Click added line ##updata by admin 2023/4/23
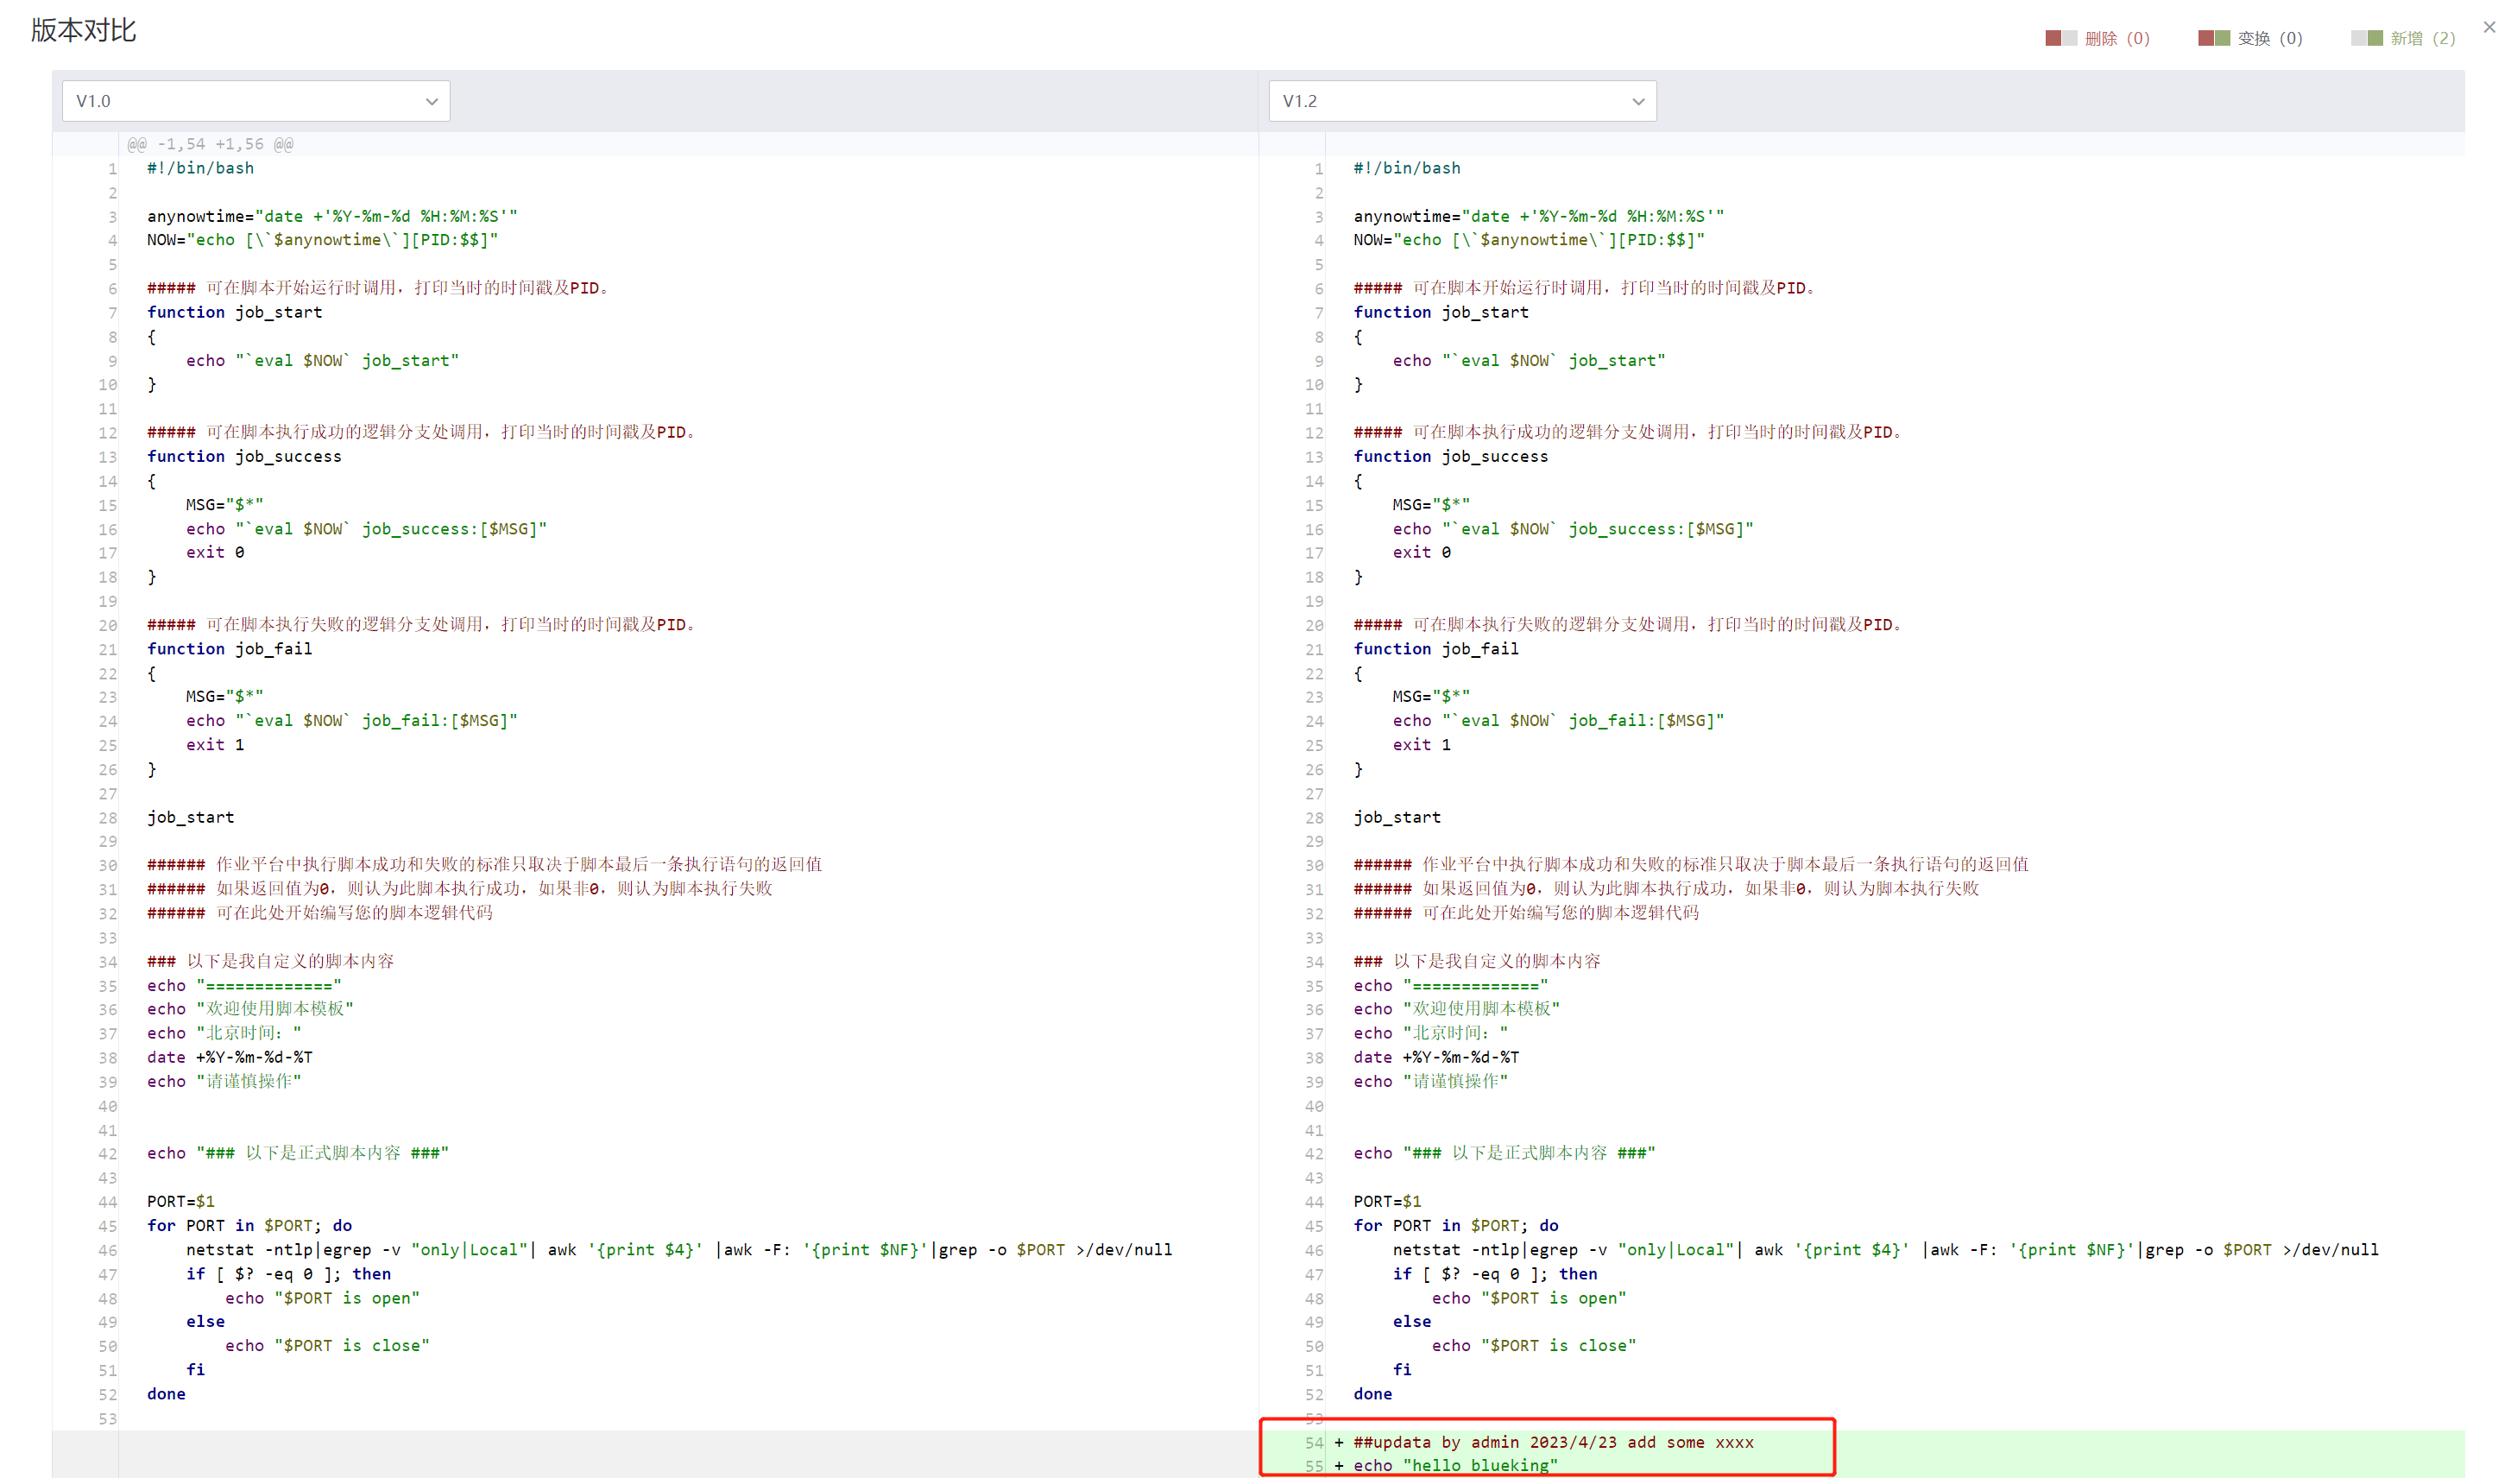The height and width of the screenshot is (1478, 2517). tap(1553, 1442)
